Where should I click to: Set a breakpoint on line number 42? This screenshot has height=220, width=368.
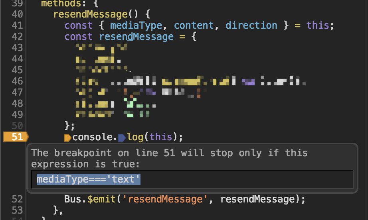point(18,37)
